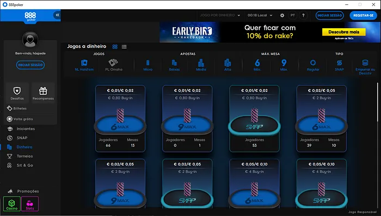Toggle the 9 Máx table filter

tap(284, 65)
